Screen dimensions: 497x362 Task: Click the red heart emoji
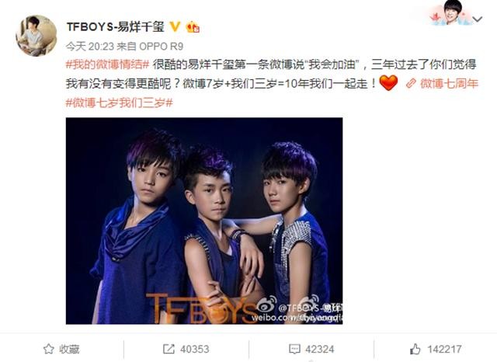[388, 83]
